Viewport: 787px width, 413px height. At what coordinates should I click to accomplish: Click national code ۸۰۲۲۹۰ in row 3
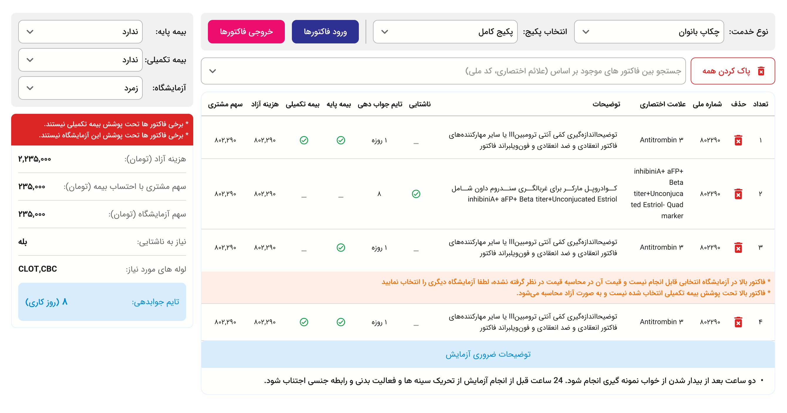pos(710,247)
